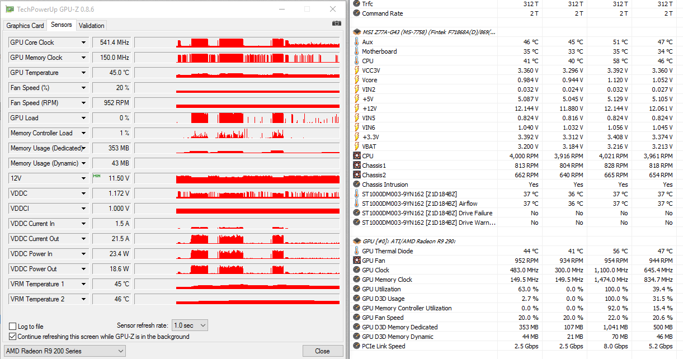Click the lightning icon beside +3.3V
The width and height of the screenshot is (683, 359).
click(x=357, y=137)
